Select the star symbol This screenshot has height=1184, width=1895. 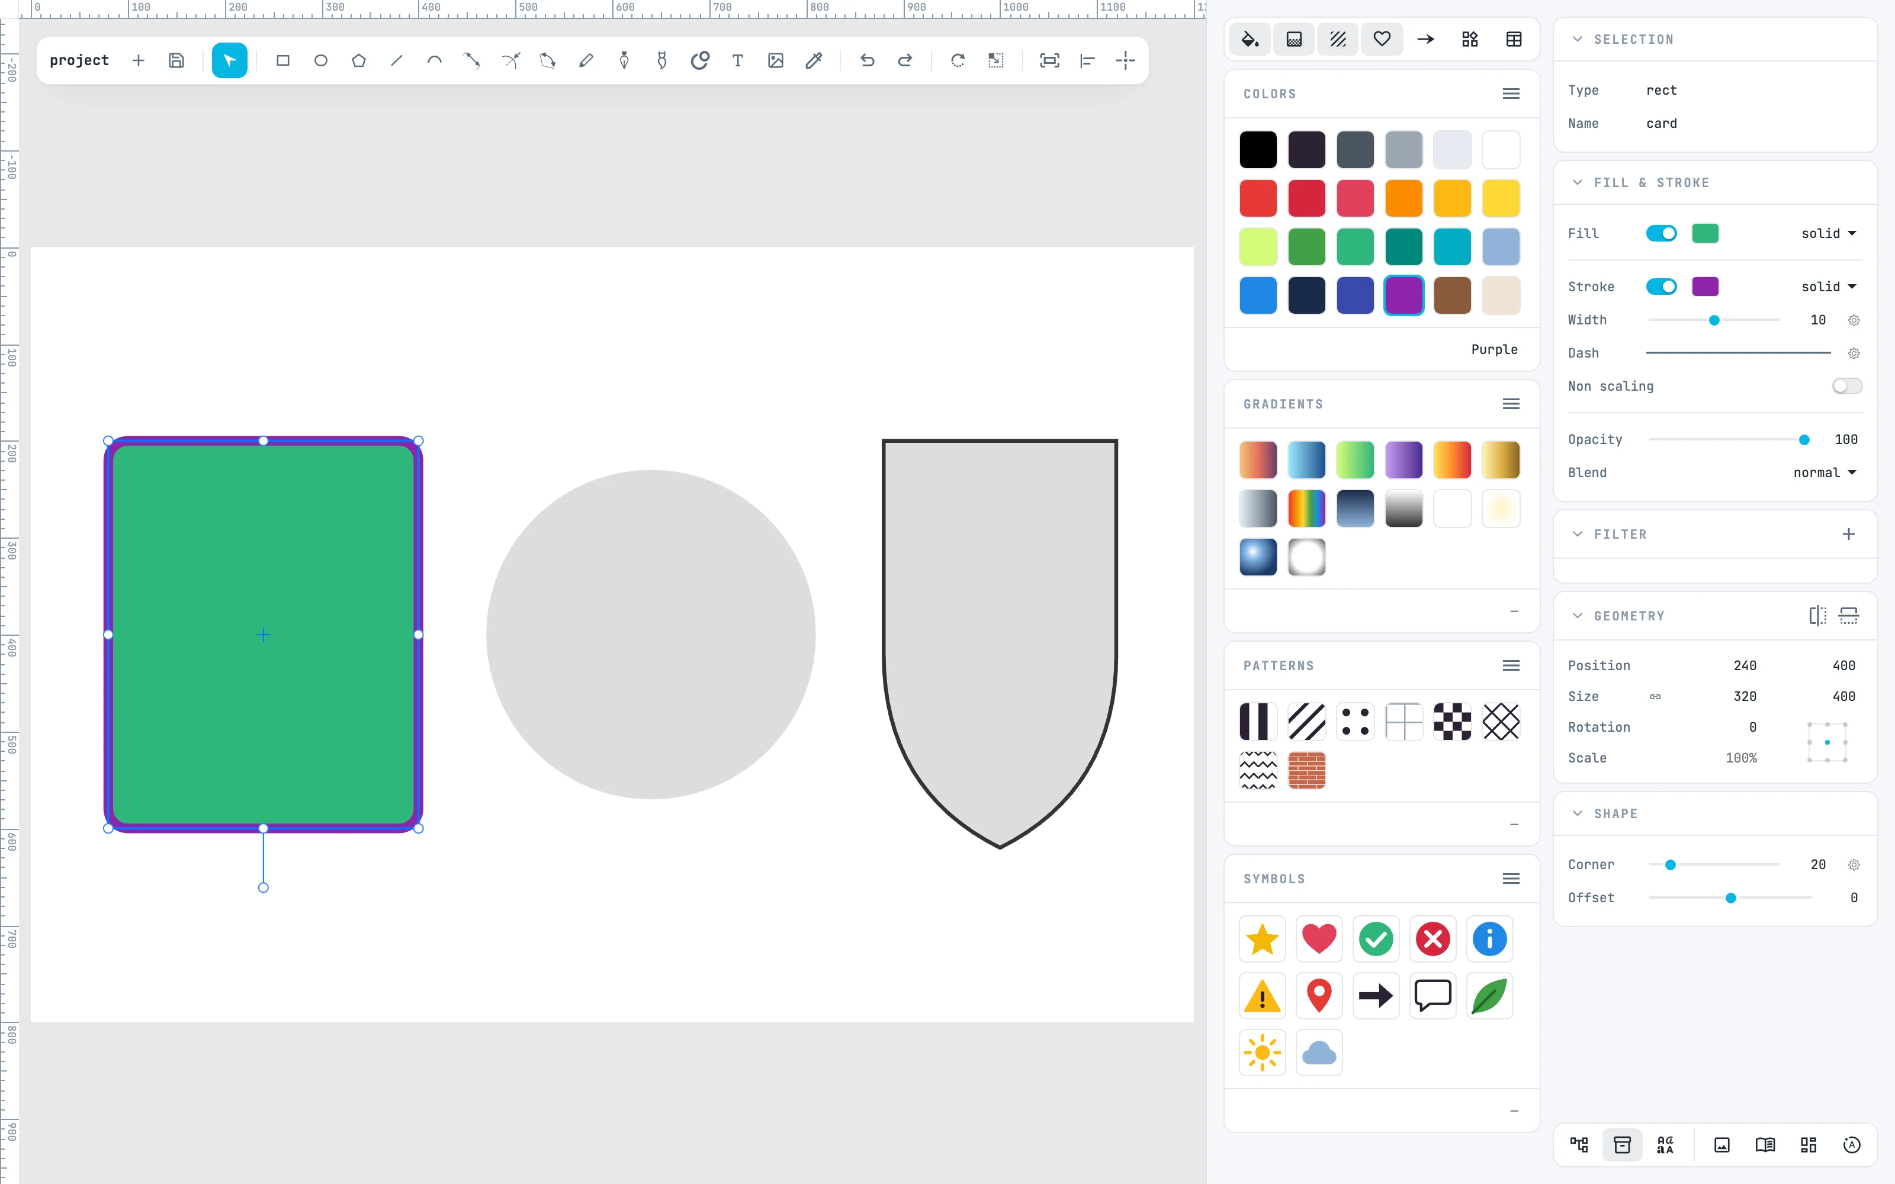point(1263,939)
